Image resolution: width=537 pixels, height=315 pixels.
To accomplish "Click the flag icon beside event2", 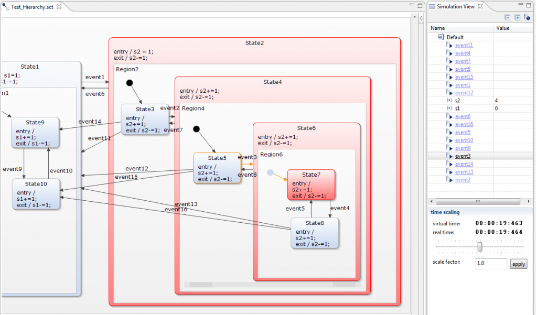I will coord(449,179).
